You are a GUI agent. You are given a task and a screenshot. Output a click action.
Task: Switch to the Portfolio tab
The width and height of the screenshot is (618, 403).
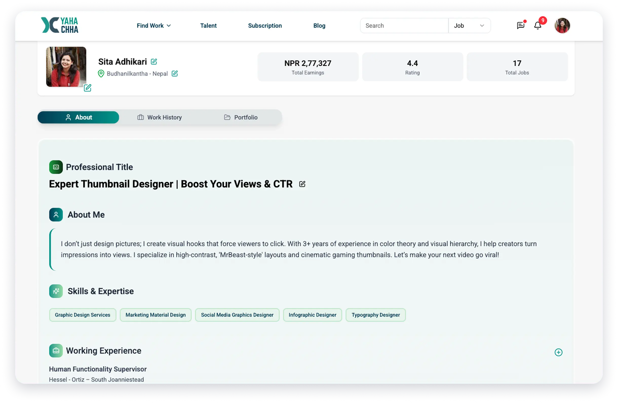click(241, 117)
